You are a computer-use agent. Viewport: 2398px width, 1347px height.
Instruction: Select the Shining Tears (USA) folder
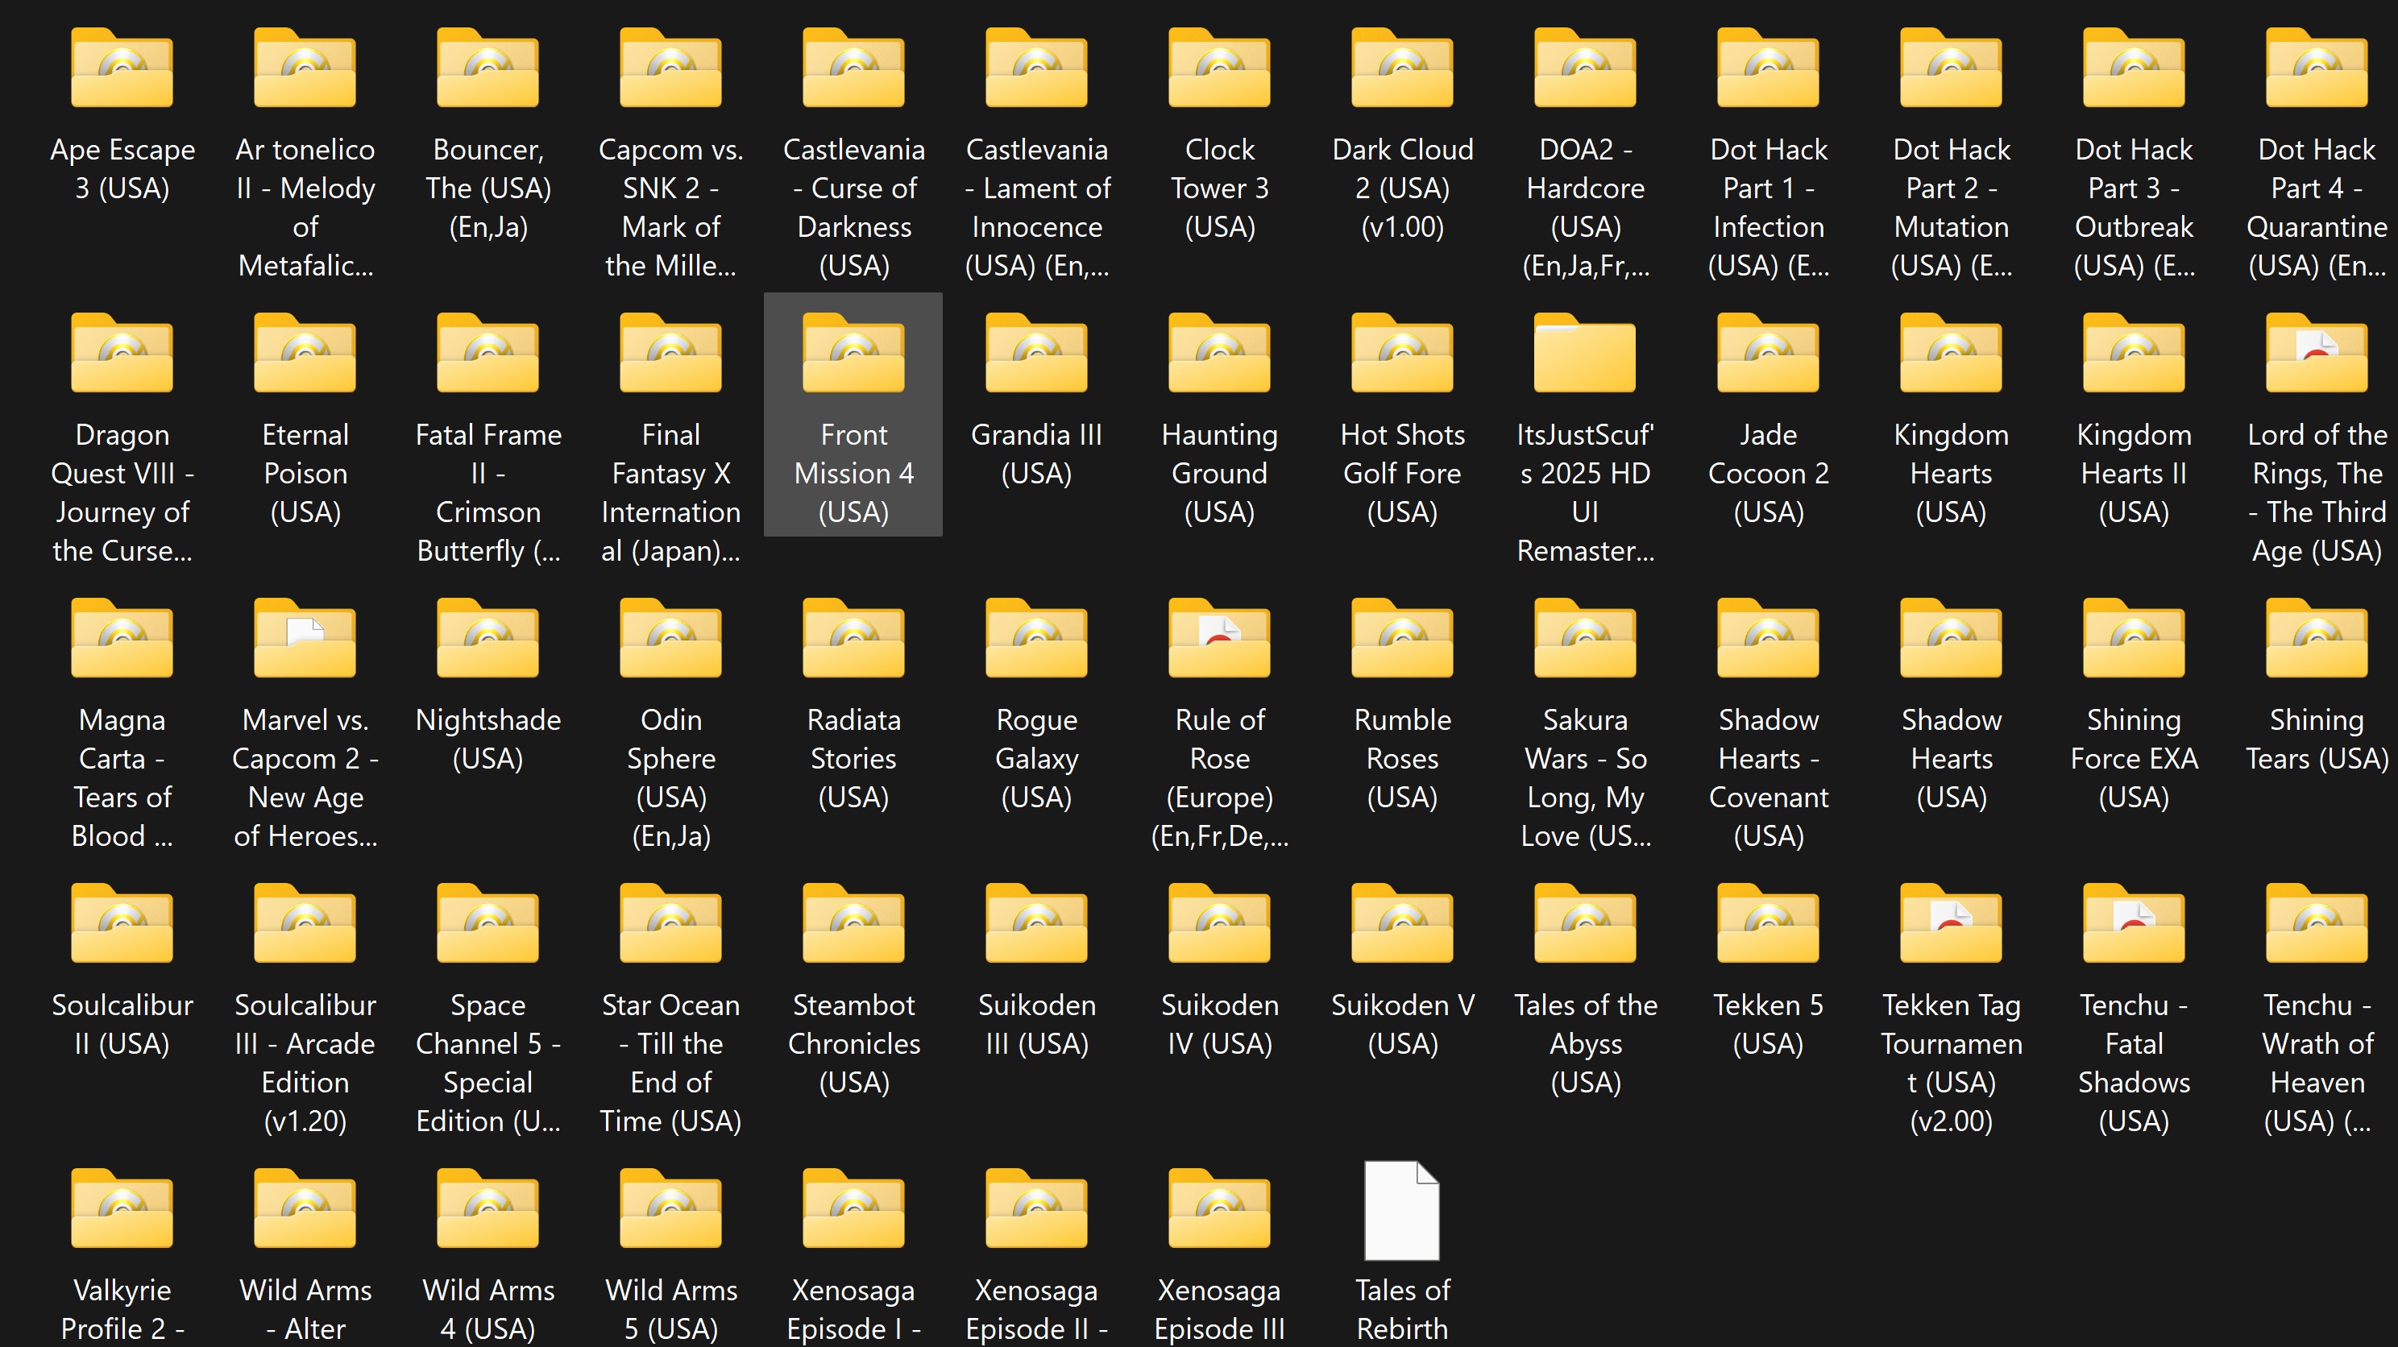2317,638
